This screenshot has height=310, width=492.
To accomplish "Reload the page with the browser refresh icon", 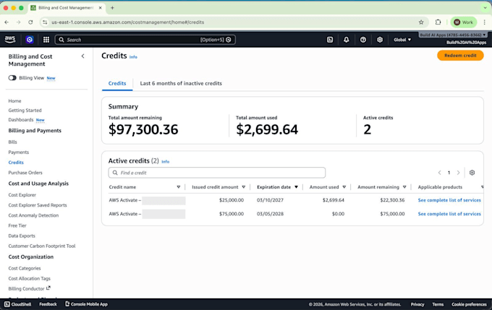I will tap(30, 22).
